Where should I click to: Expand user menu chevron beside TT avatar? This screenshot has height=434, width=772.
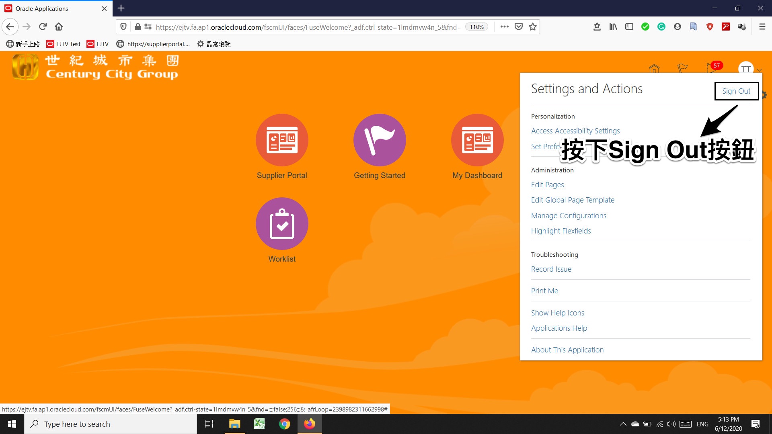(759, 70)
